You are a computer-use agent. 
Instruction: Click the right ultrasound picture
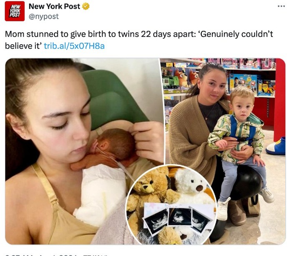click(x=201, y=220)
